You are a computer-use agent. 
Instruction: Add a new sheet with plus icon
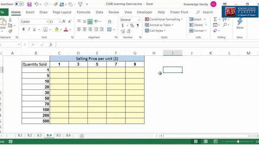[x=82, y=136]
